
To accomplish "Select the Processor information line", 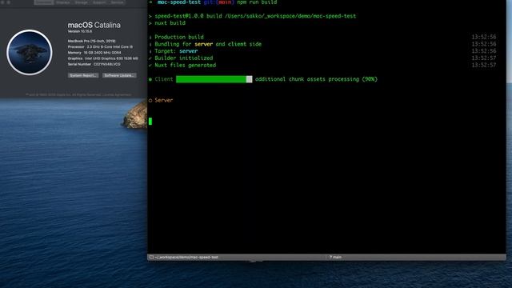I will pyautogui.click(x=100, y=46).
